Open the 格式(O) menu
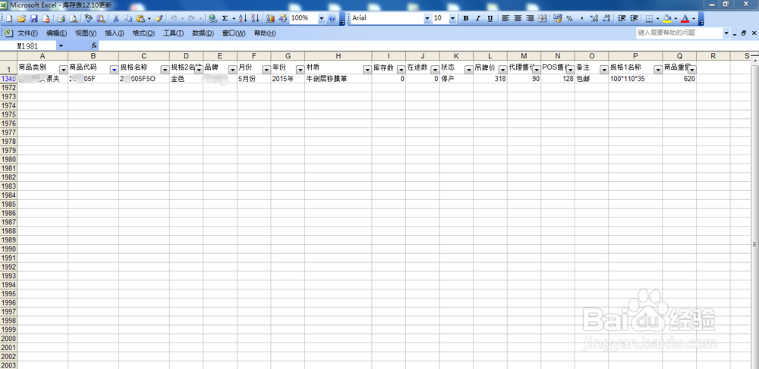The width and height of the screenshot is (759, 369). tap(143, 33)
